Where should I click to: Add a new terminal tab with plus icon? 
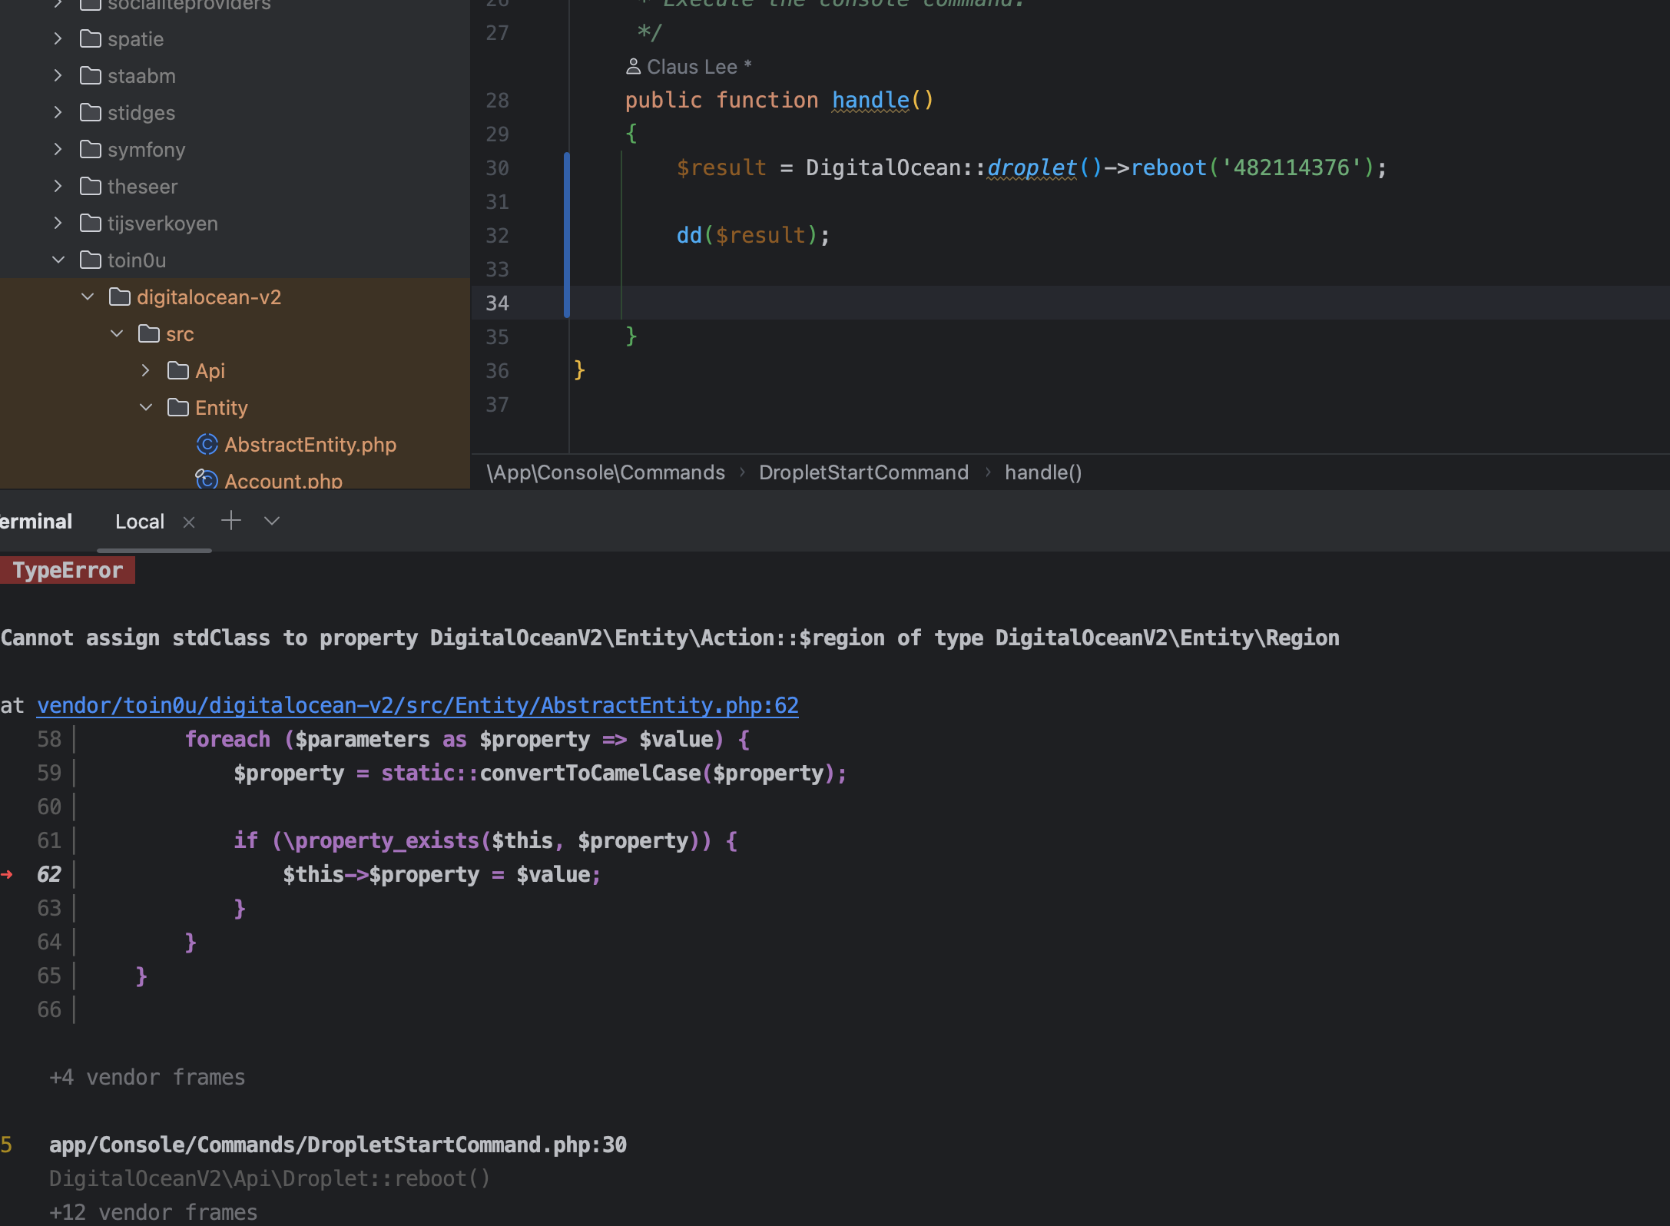230,521
